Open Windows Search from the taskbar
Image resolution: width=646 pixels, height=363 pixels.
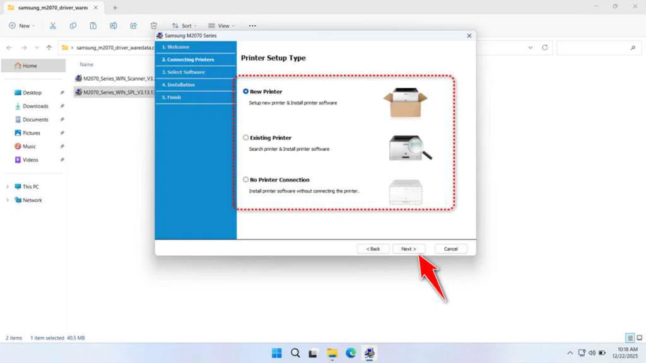[x=295, y=353]
